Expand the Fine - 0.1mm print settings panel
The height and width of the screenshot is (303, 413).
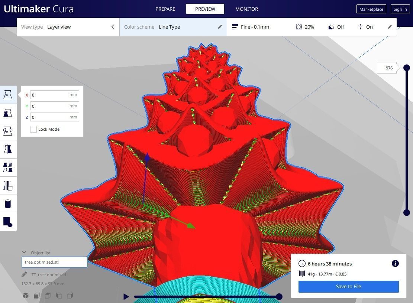click(x=312, y=27)
